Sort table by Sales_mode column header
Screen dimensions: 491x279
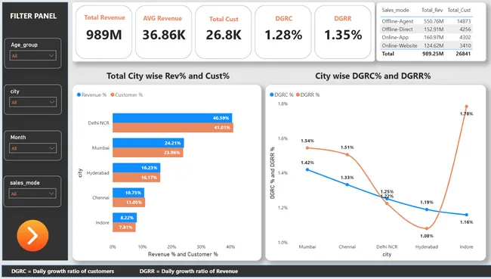tap(395, 10)
